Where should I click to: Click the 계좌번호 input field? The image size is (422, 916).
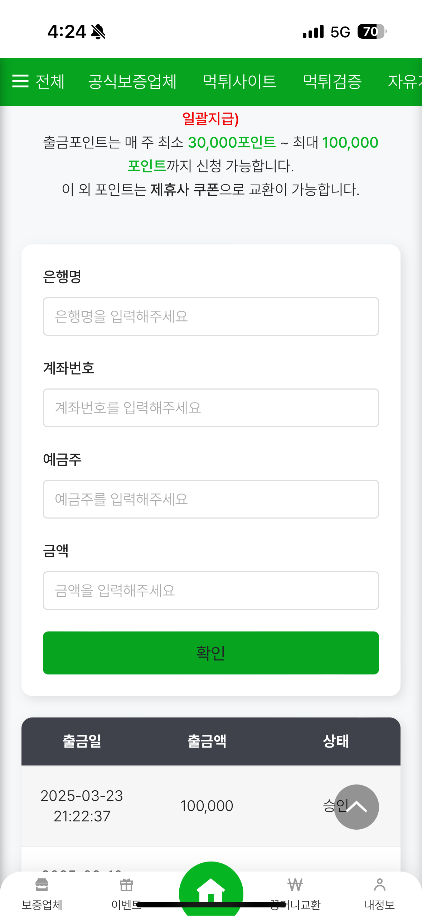coord(211,408)
